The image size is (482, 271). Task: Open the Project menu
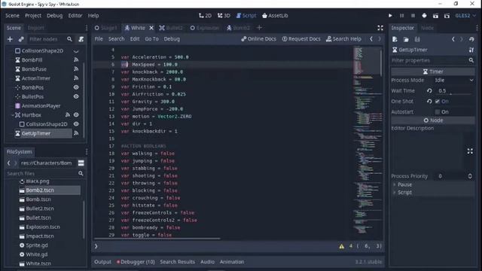click(33, 16)
